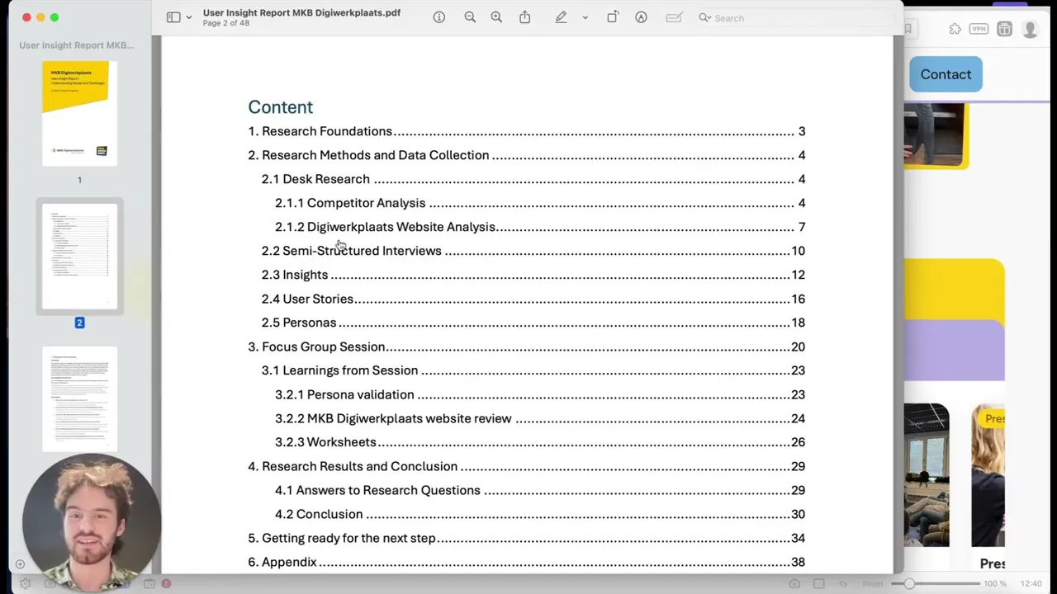Click the red alert icon in bottom bar
The height and width of the screenshot is (594, 1057).
(x=166, y=583)
